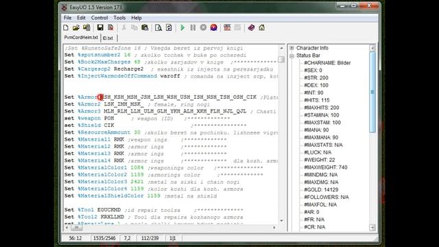Viewport: 439px width, 247px height.
Task: Open the File menu
Action: (x=67, y=18)
